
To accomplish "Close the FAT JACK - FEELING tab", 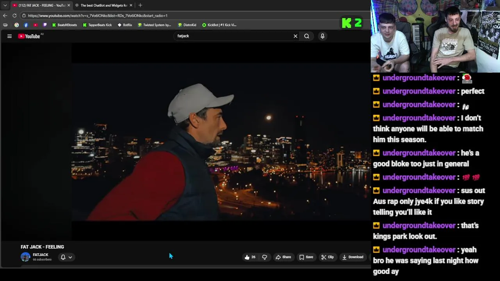I will [69, 5].
